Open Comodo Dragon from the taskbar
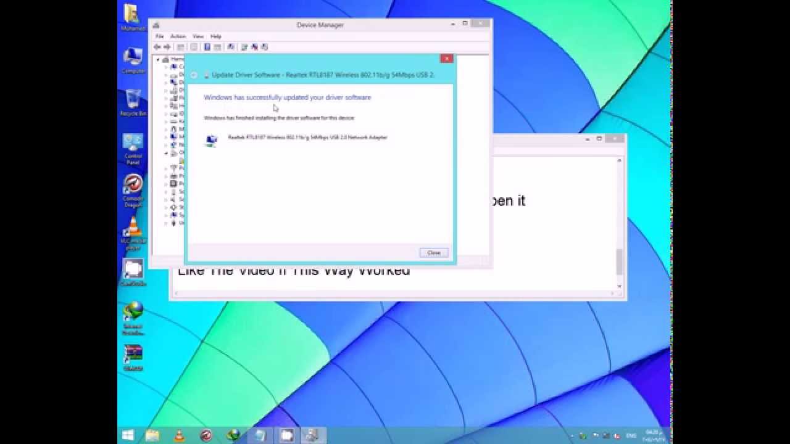 [x=206, y=435]
